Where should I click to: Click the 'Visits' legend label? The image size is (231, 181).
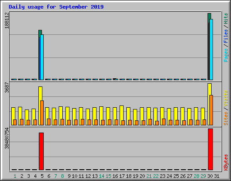pos(226,98)
